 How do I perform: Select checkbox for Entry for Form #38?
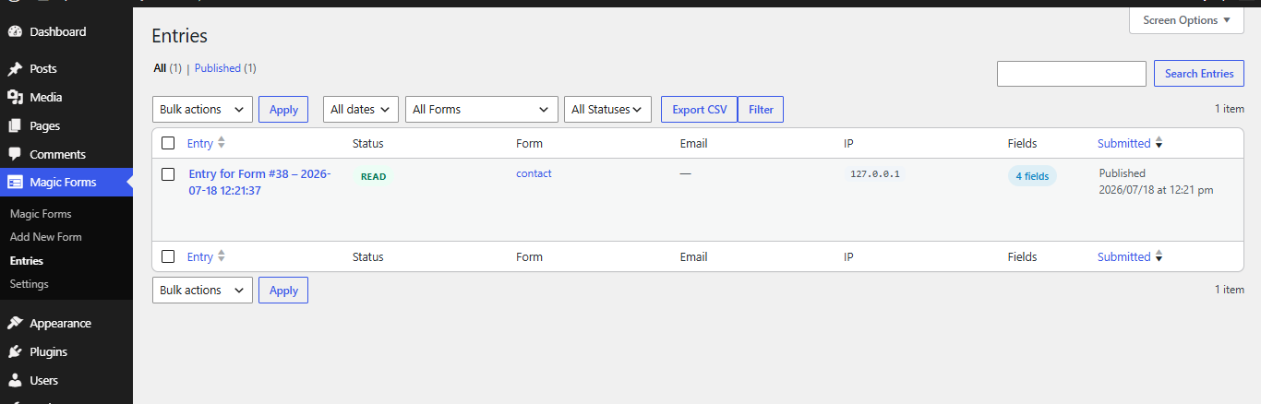[168, 173]
